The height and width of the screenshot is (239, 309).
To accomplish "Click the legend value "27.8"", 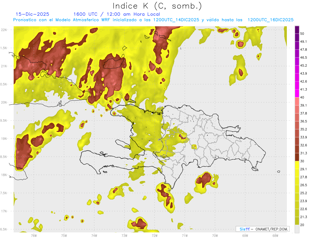I will 304,177.
